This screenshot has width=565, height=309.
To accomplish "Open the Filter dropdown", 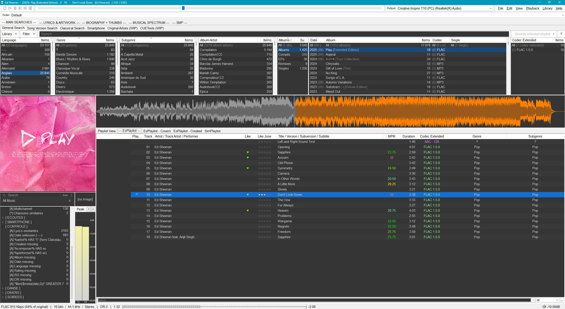I will click(x=29, y=34).
